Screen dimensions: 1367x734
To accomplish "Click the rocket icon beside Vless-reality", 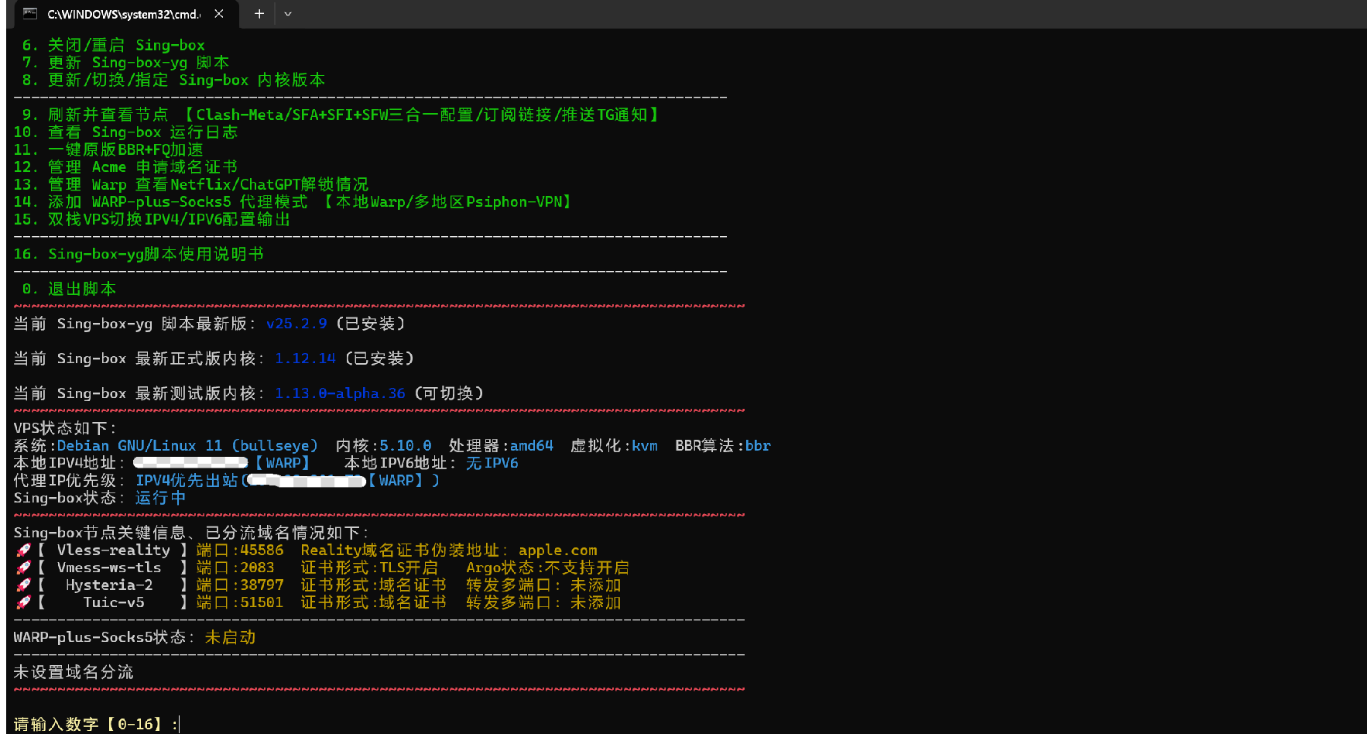I will (23, 550).
